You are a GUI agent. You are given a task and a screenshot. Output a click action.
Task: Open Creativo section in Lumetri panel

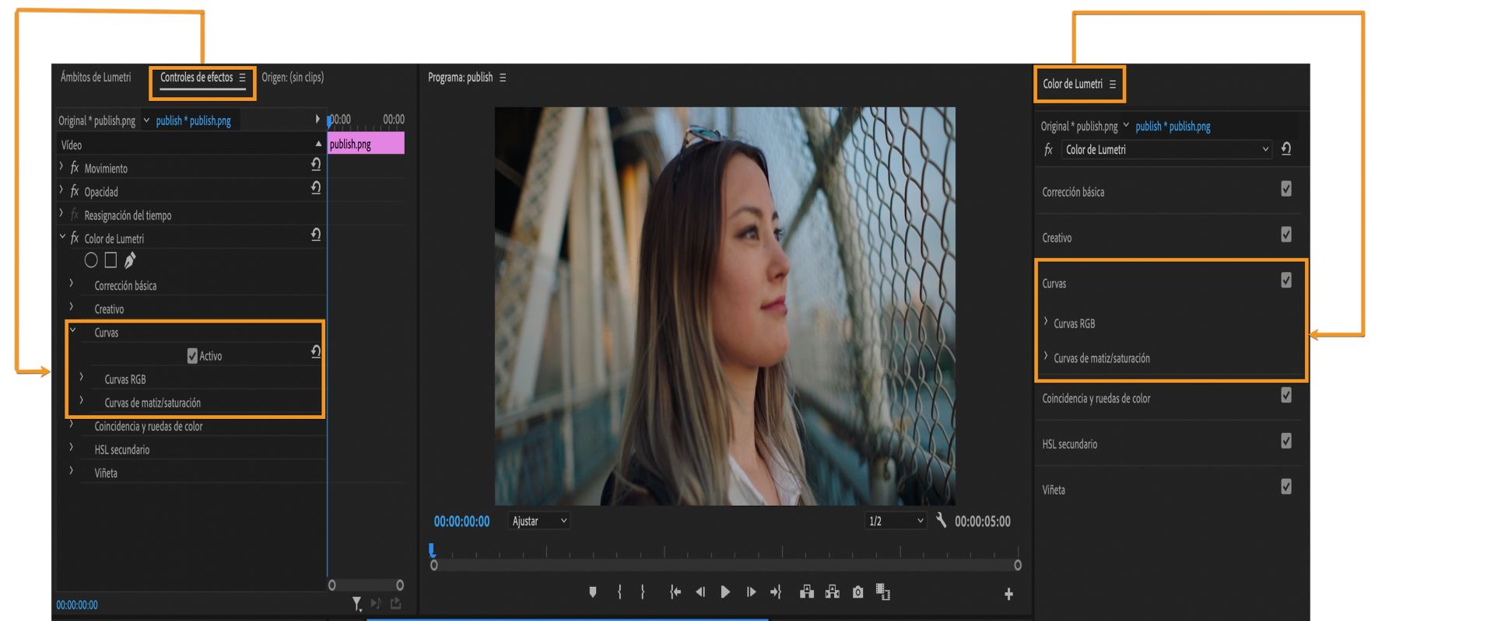(1057, 238)
